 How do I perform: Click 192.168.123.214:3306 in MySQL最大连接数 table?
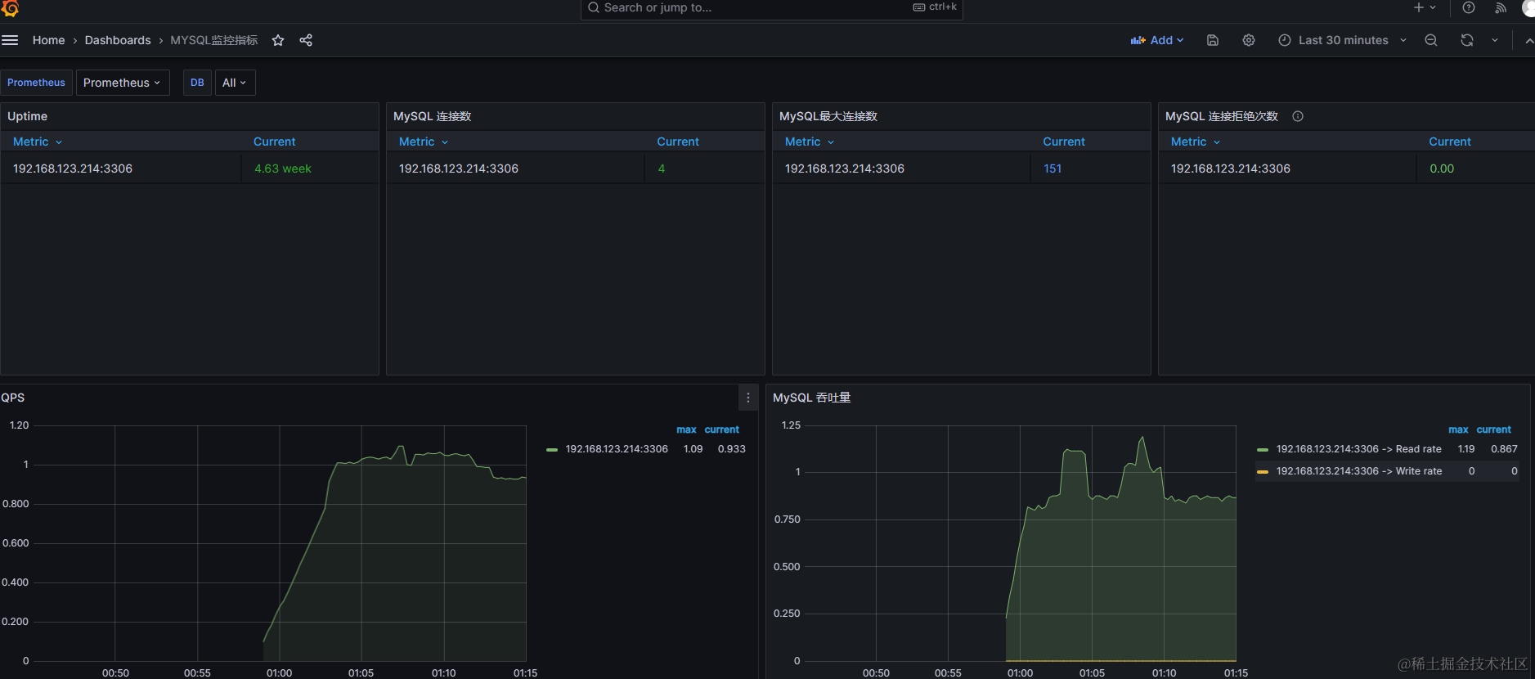(x=845, y=169)
